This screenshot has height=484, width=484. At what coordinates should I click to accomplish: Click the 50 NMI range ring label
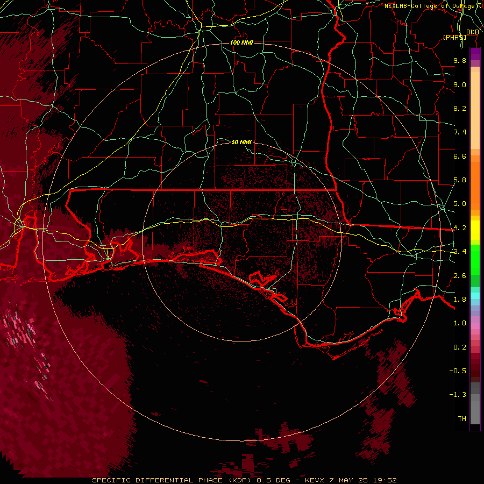coord(241,142)
